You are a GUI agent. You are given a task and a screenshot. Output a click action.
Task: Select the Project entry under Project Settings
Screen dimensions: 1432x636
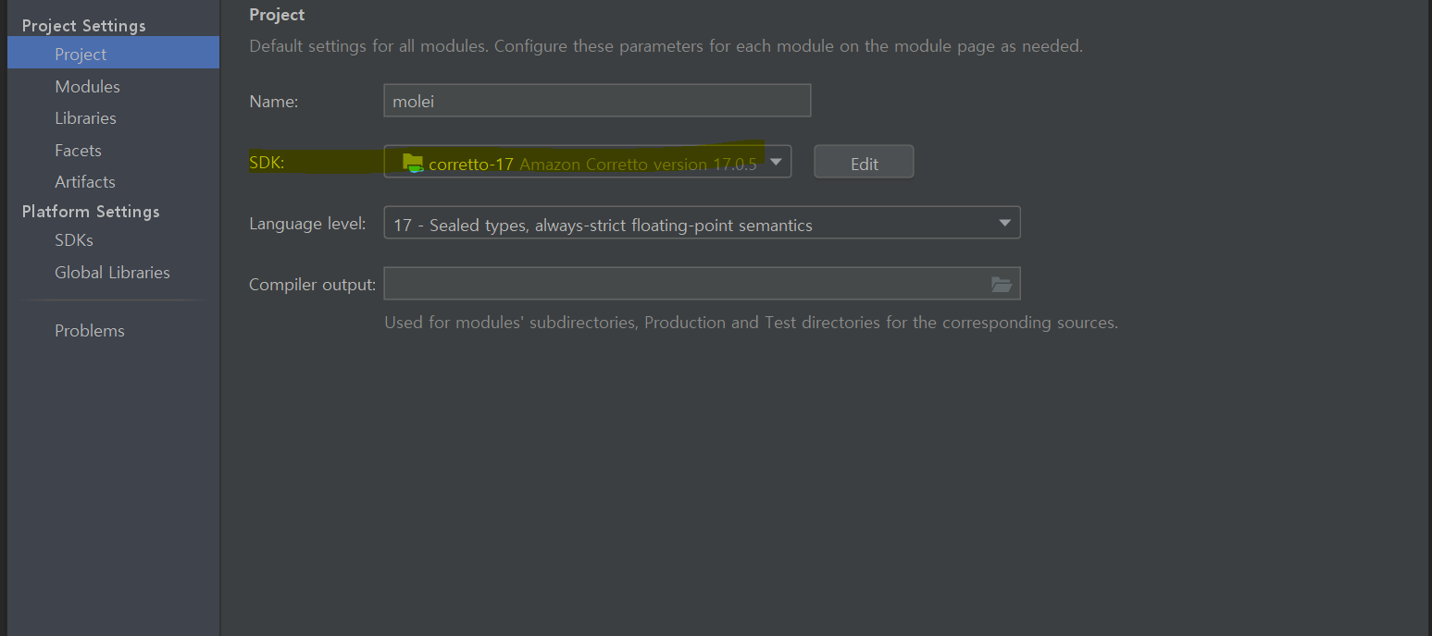80,53
